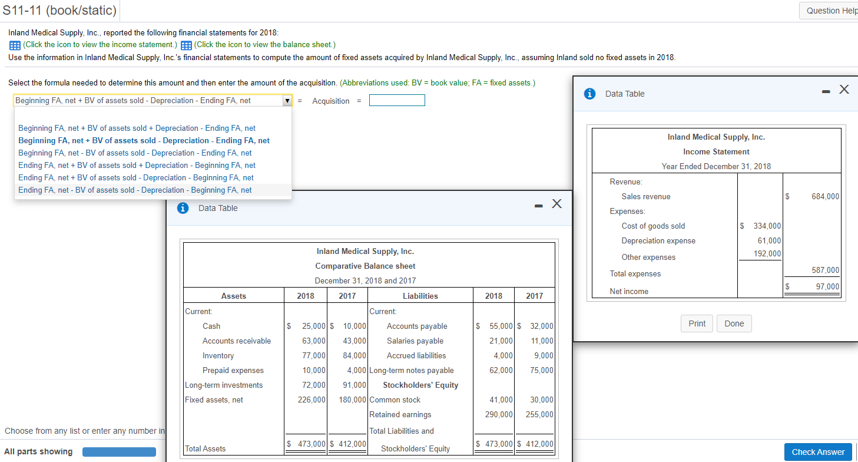This screenshot has width=858, height=462.
Task: Click the Depreciation expense label in income statement
Action: (658, 241)
